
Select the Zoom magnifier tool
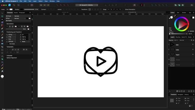click(2, 71)
